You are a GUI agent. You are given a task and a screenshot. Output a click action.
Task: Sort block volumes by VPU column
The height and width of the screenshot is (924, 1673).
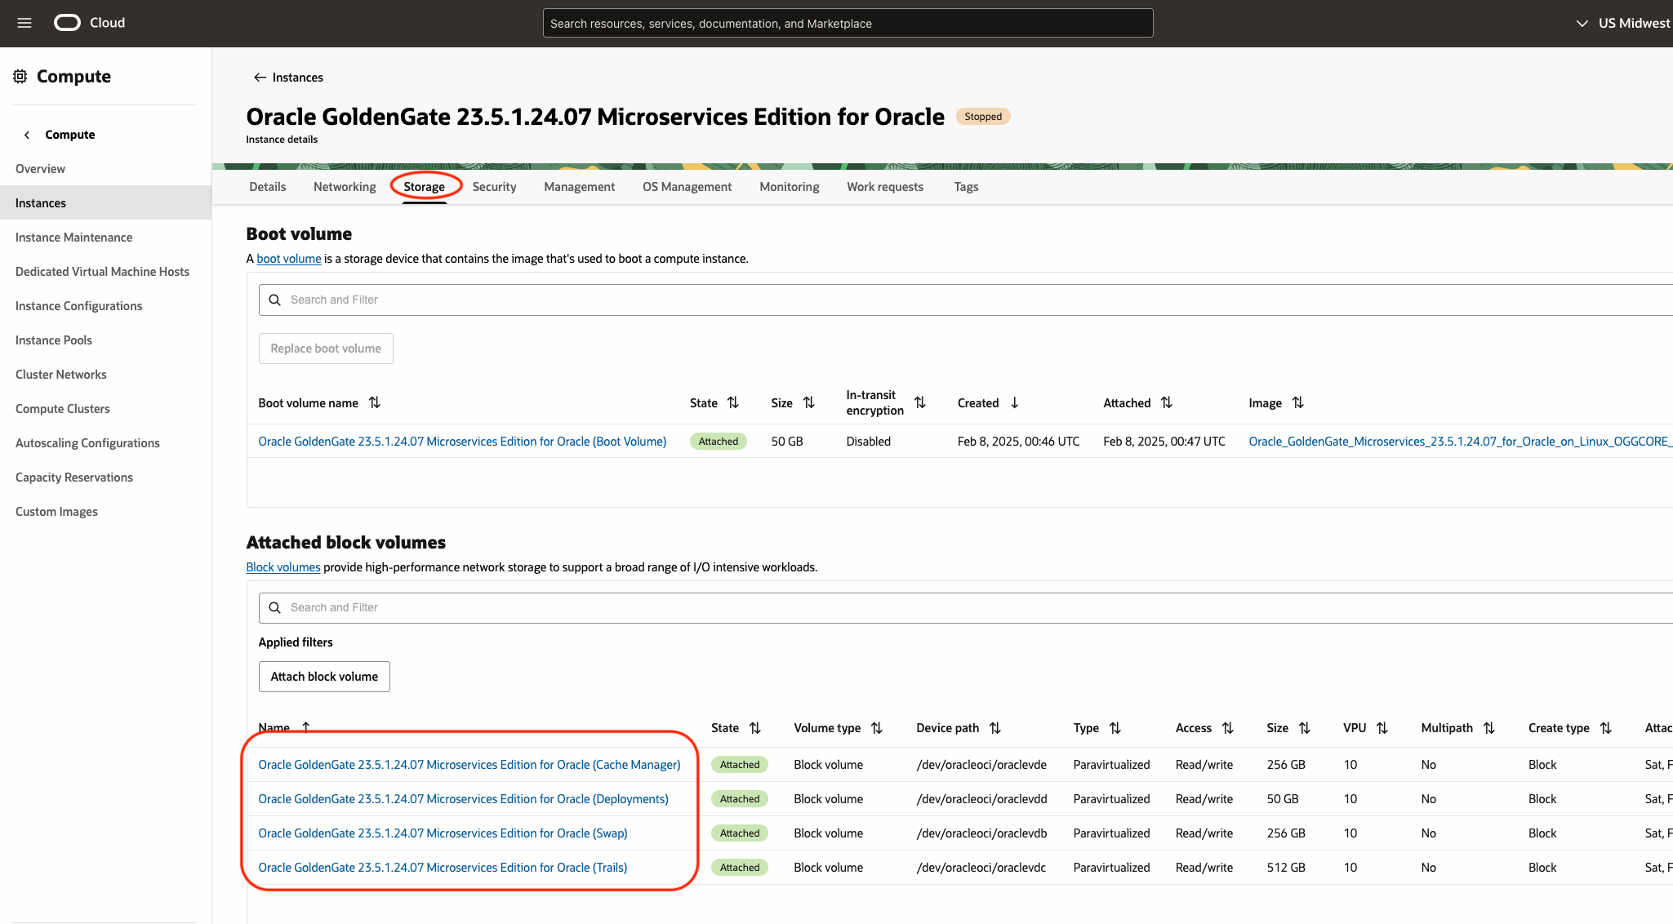coord(1382,728)
